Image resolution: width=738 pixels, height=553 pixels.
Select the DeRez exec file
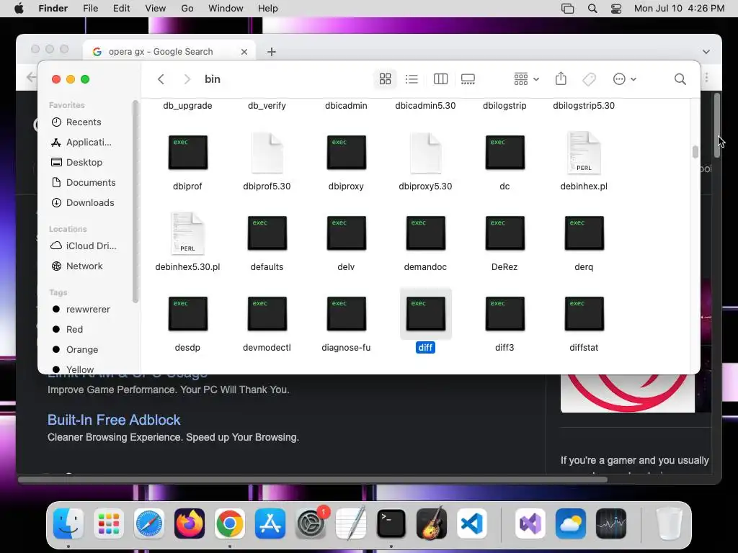coord(505,233)
